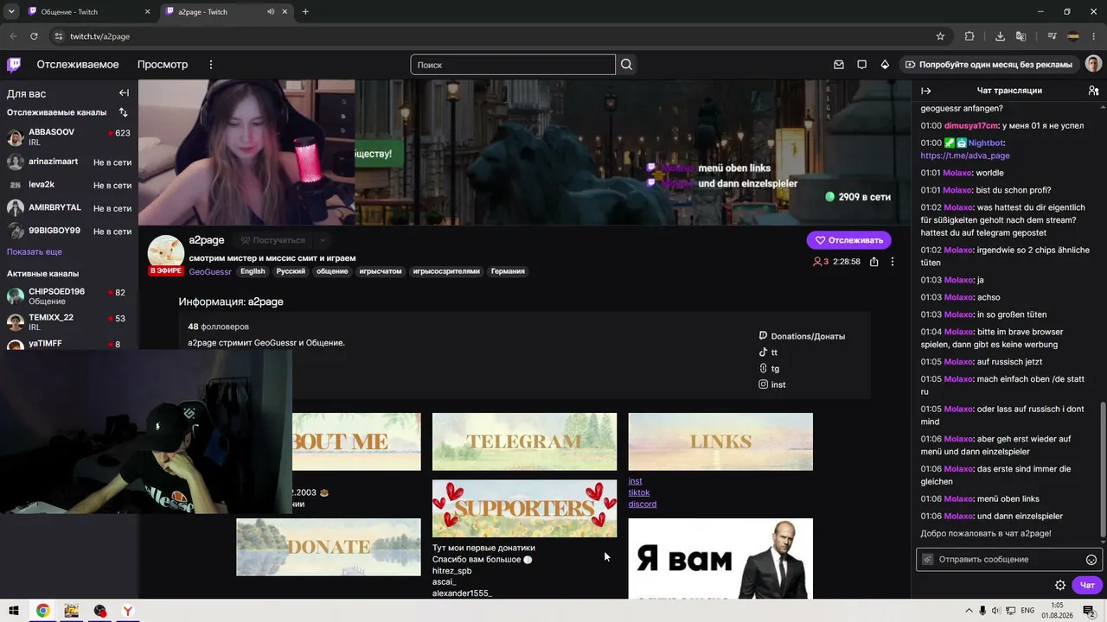This screenshot has width=1107, height=622.
Task: Open the three-dot stream options menu
Action: pyautogui.click(x=893, y=262)
